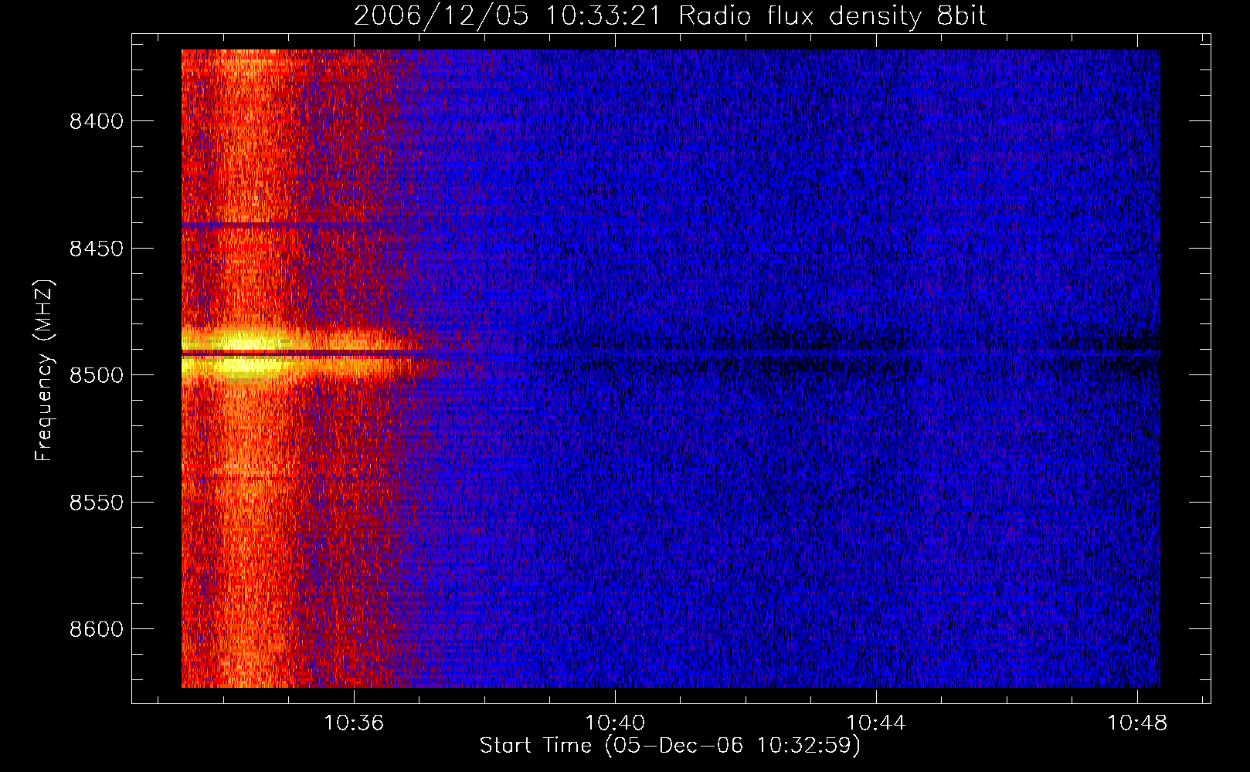Screen dimensions: 1250x772
Task: Click the 10:48 time tick label
Action: 1137,723
